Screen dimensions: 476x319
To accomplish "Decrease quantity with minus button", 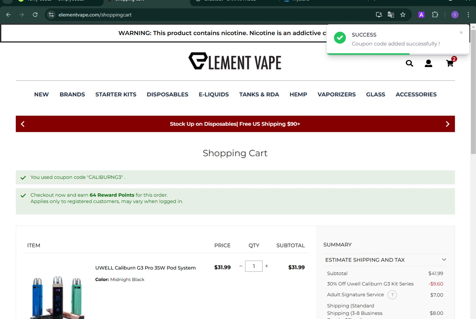I will coord(241,266).
